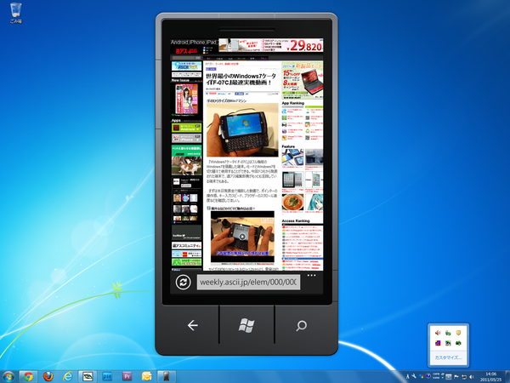
Task: Tap the ramen bowl Feature thumbnail
Action: [292, 202]
